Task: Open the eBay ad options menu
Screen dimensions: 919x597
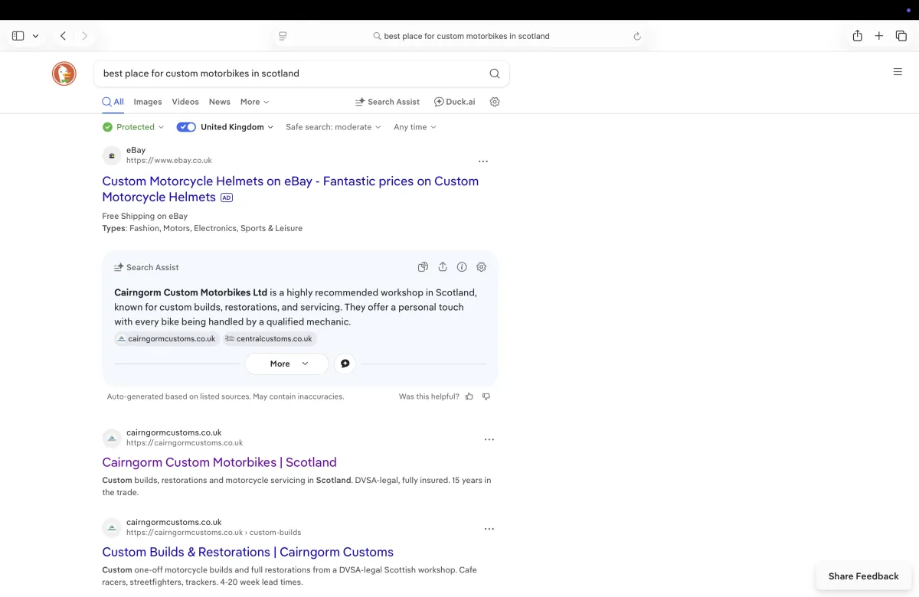Action: pyautogui.click(x=483, y=161)
